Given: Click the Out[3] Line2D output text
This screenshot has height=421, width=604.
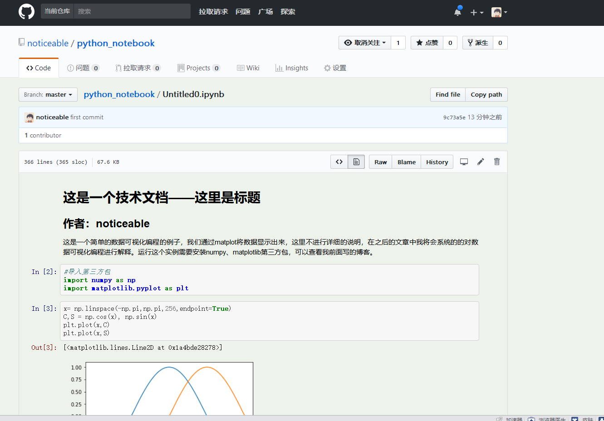Looking at the screenshot, I should [143, 348].
